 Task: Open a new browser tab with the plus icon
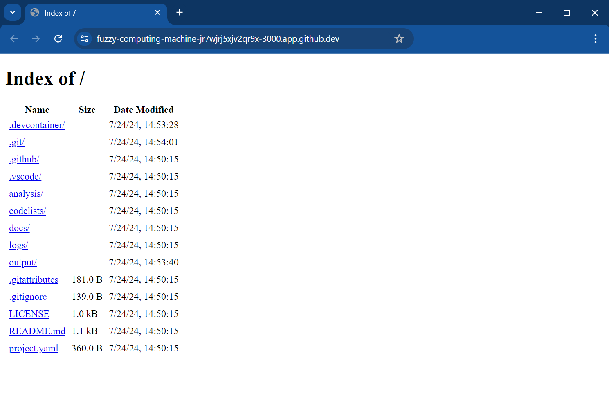click(179, 13)
